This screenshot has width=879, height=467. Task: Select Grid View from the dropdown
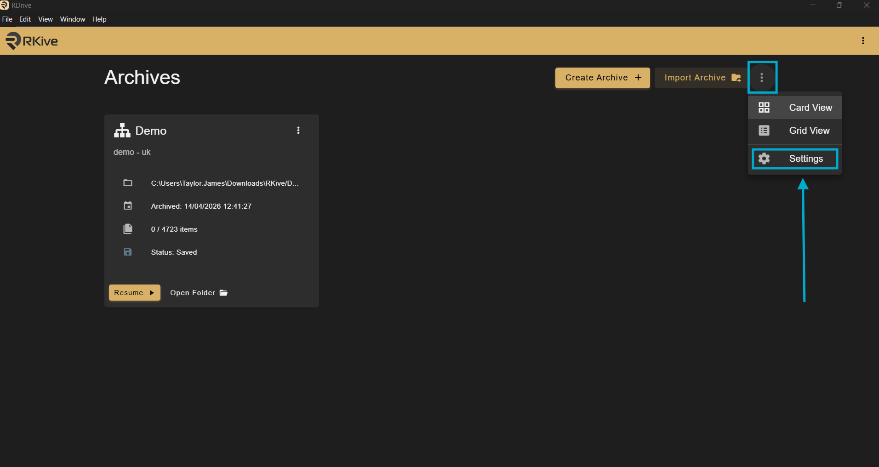795,131
